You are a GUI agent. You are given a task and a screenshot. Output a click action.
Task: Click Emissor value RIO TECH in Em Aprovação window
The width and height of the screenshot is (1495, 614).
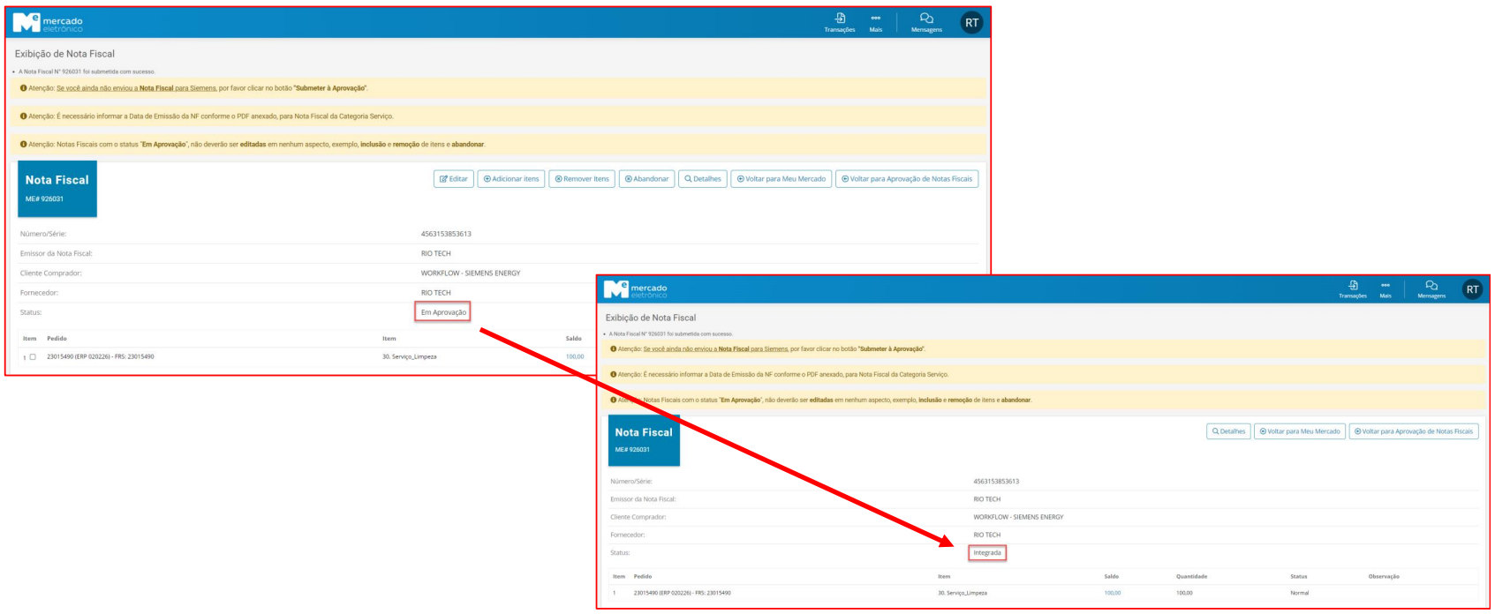click(435, 254)
